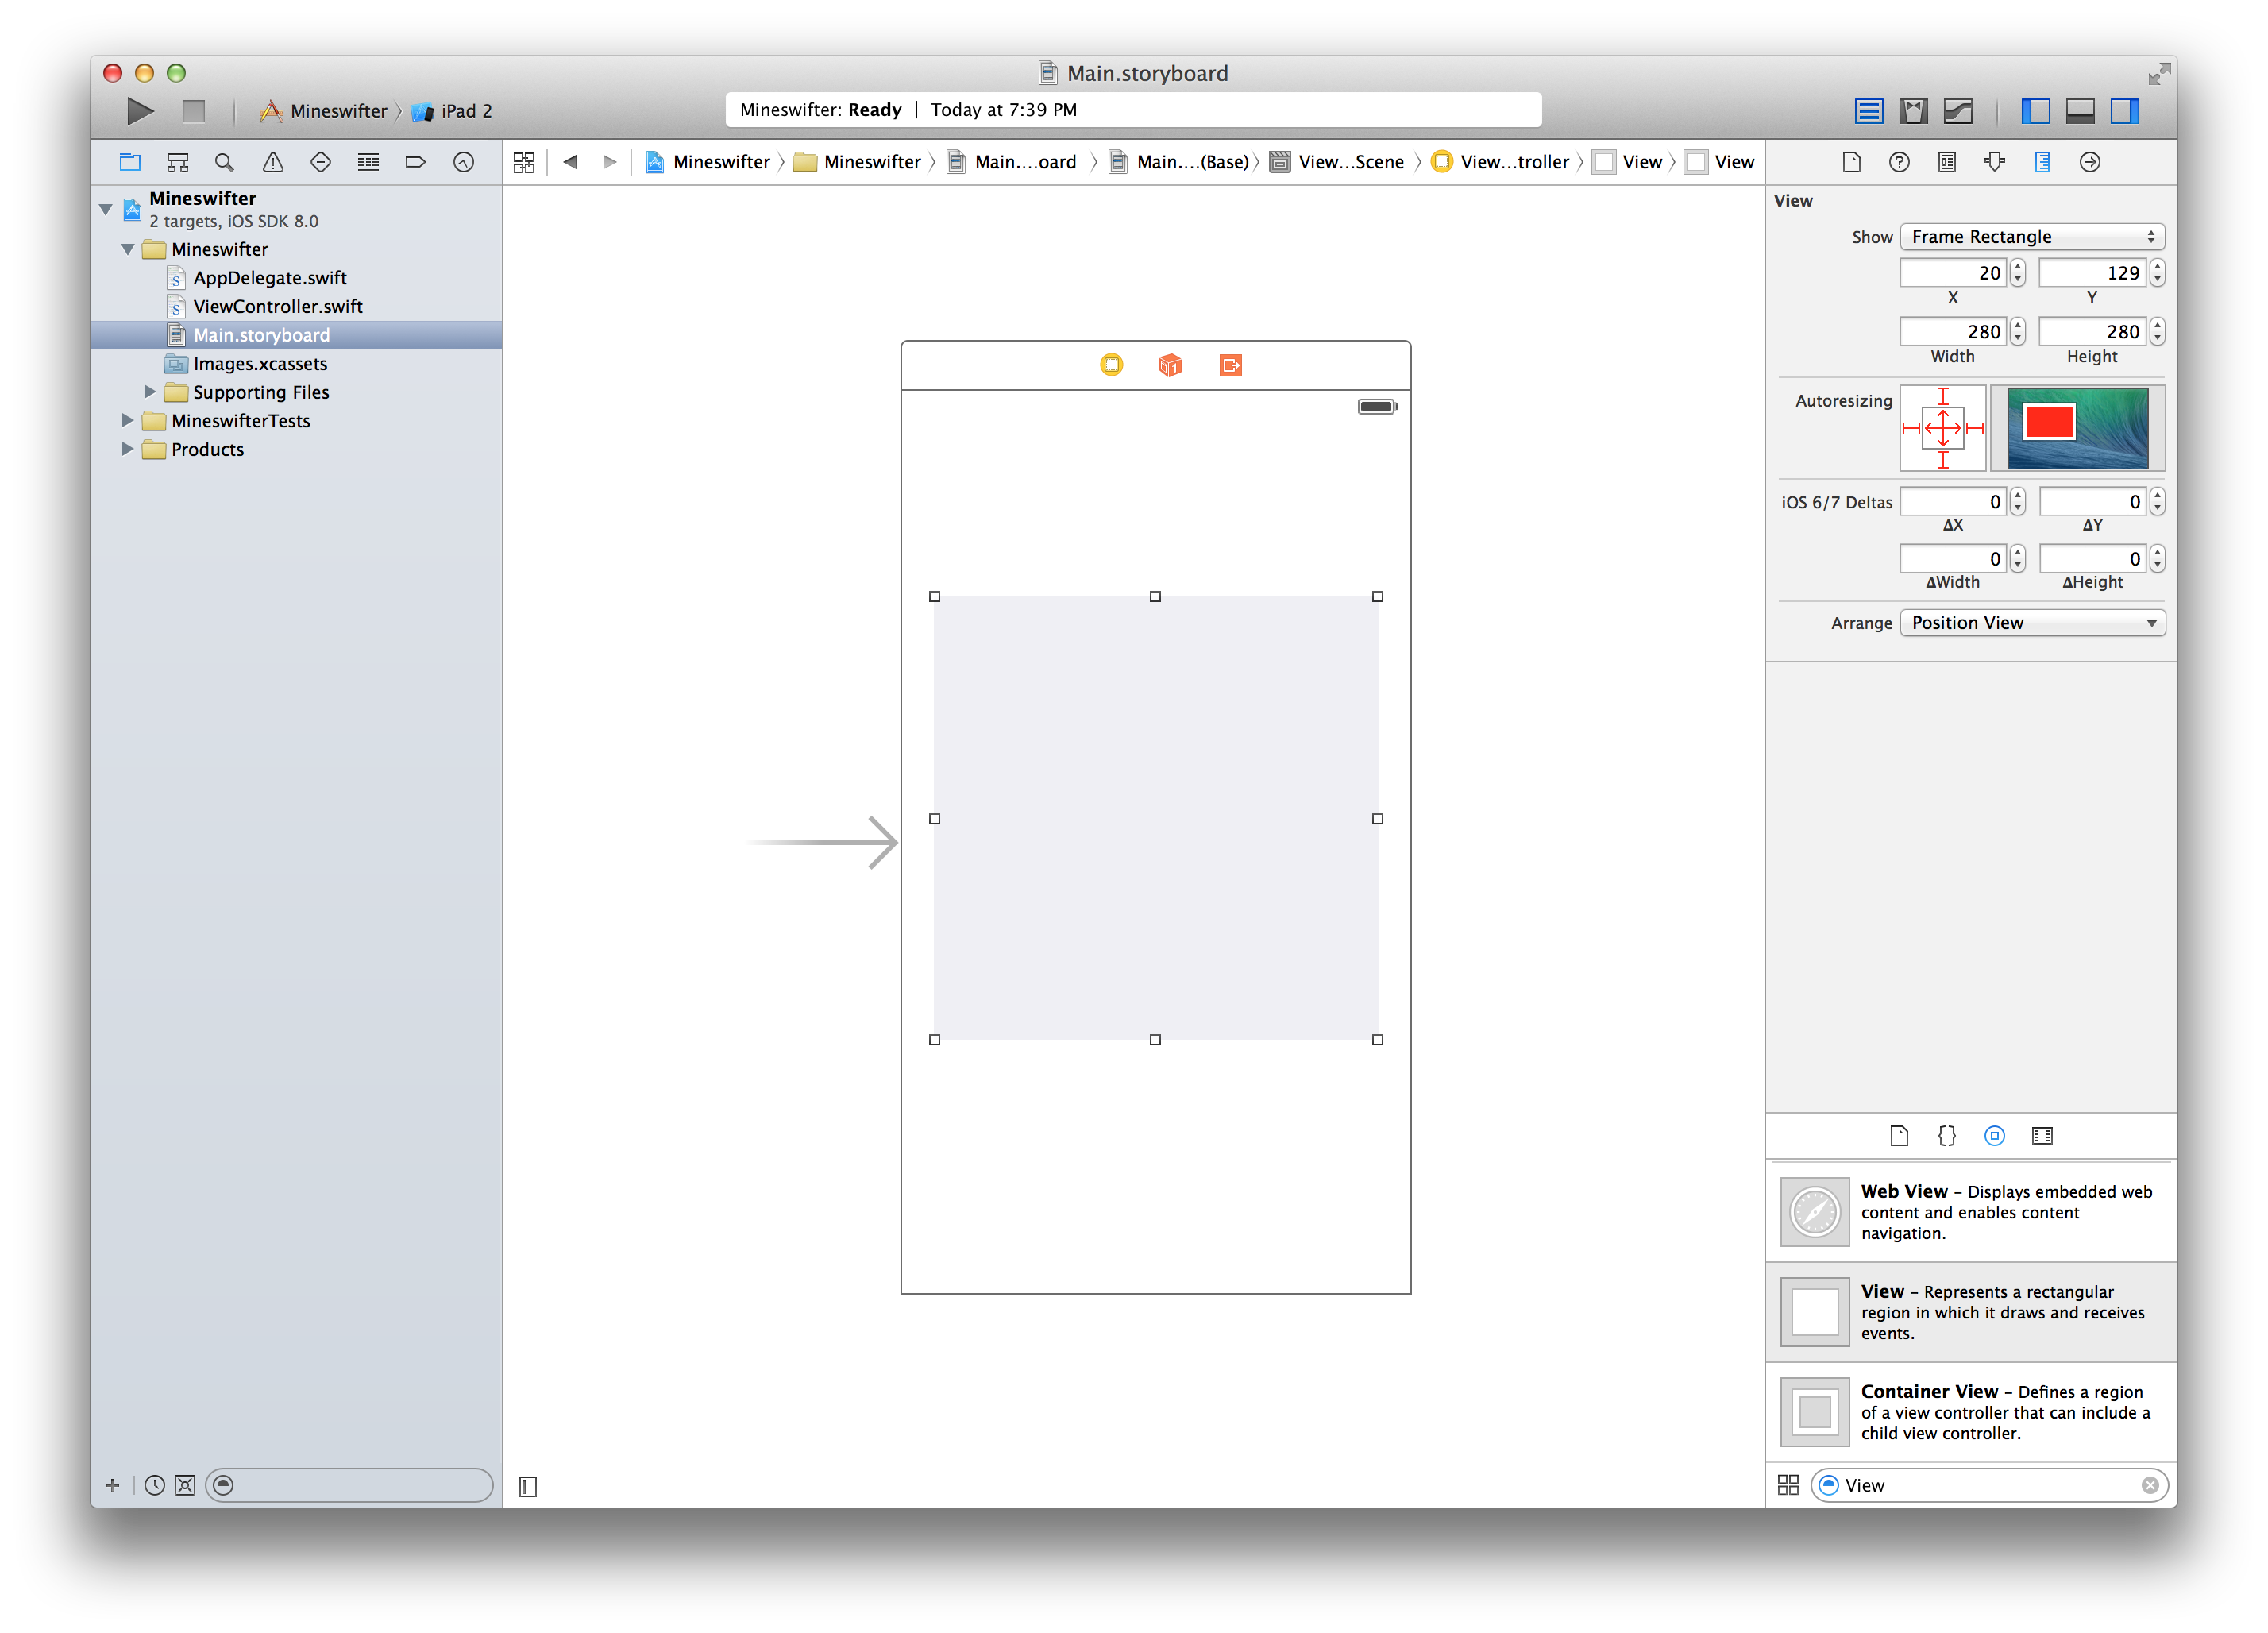
Task: Click View...troller in the jump bar
Action: 1500,162
